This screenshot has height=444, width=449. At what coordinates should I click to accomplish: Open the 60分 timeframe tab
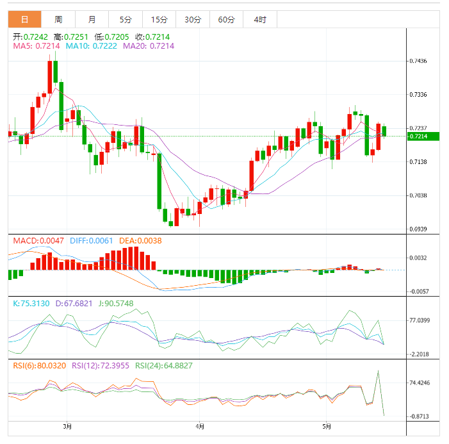pos(227,19)
